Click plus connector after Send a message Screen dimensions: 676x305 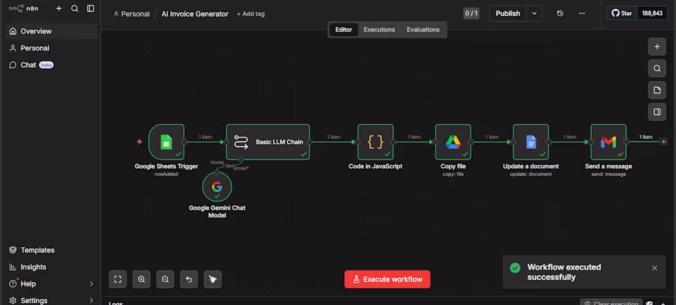[664, 141]
